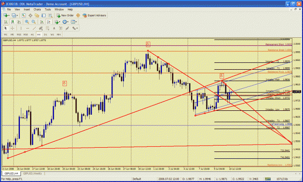Switch to the GBPUSD,Weekly chart tab
The image size is (303, 182).
32,173
